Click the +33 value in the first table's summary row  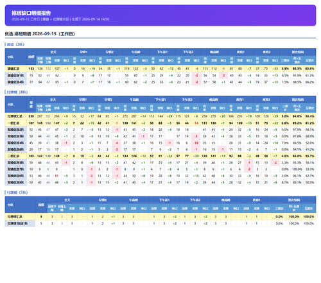point(275,69)
